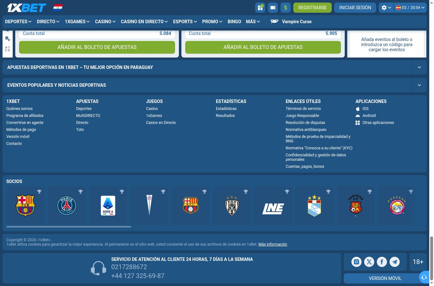Open Cuentas, pagos, bonos link
434x286 pixels.
[x=305, y=167]
